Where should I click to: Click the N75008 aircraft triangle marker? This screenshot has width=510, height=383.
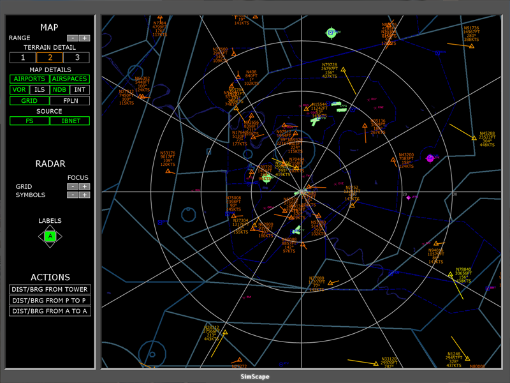pos(233,216)
